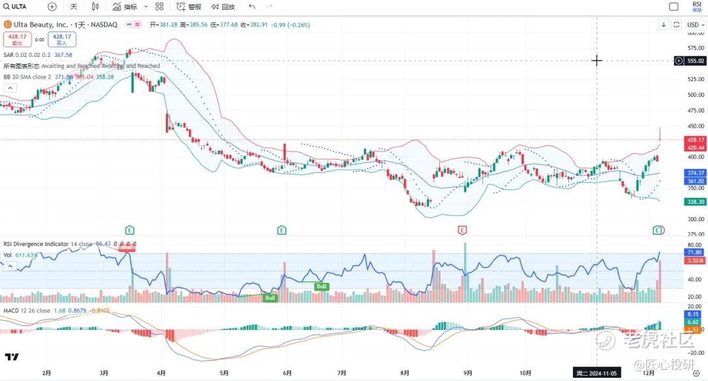Open the candlestick chart style picker
Viewport: 708px width, 381px height.
(x=95, y=7)
